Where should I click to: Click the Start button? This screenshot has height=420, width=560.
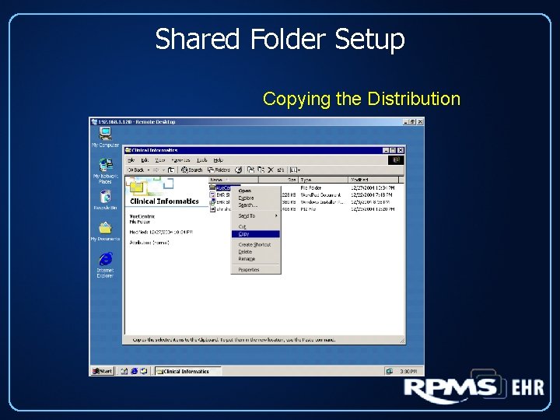(x=103, y=371)
